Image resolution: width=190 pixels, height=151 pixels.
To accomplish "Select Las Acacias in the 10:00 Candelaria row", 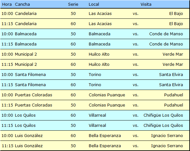I will pyautogui.click(x=100, y=14).
